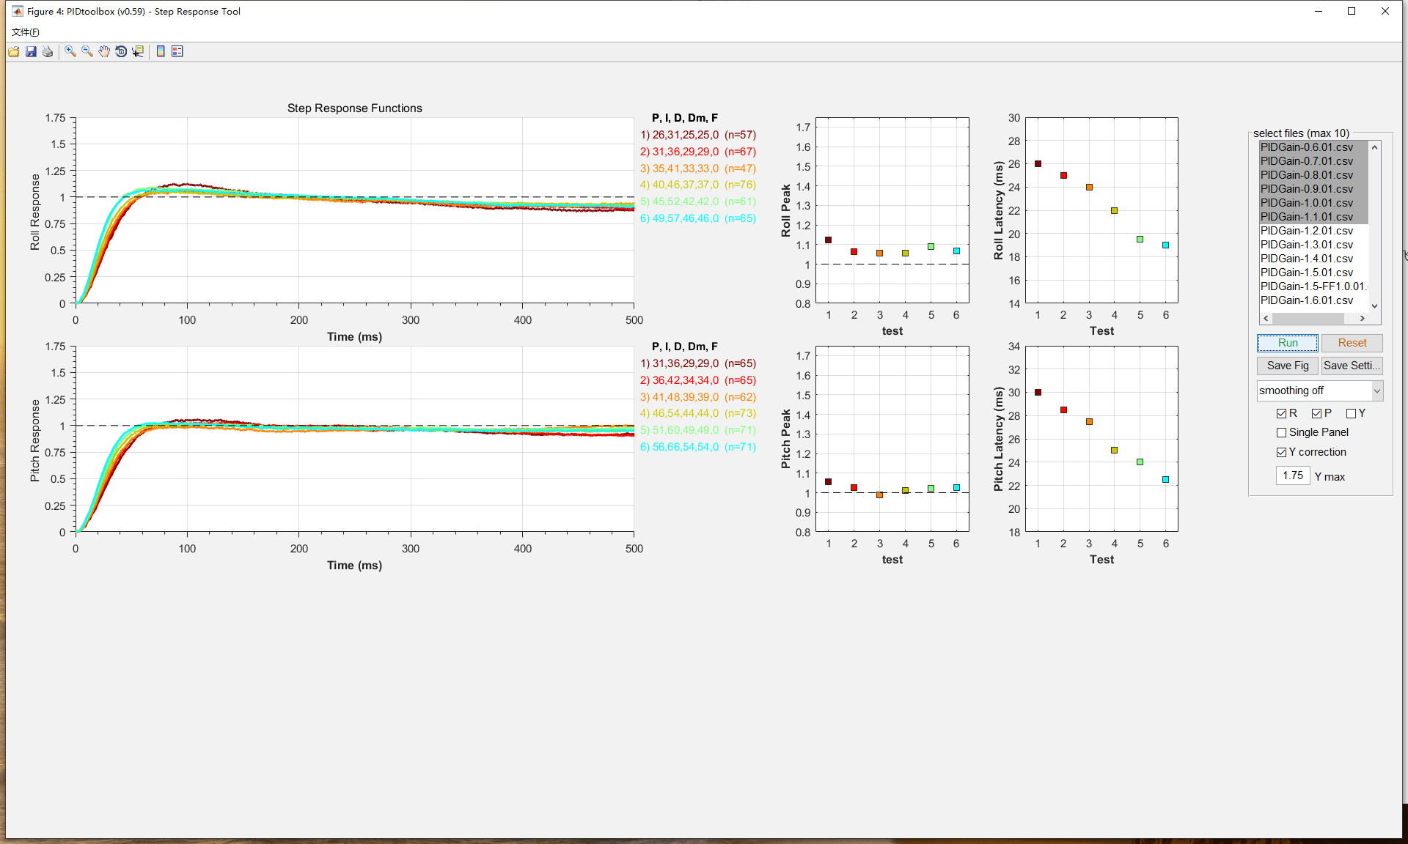Click Roll Latency test 6 cyan marker
This screenshot has height=844, width=1408.
1165,245
